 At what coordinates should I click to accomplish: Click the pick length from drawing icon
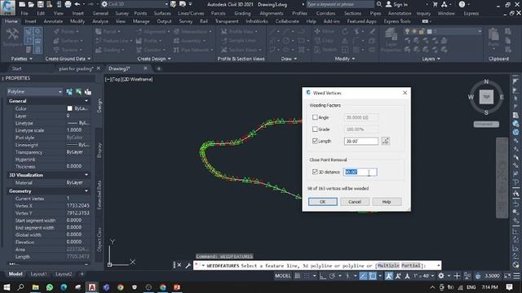click(386, 141)
